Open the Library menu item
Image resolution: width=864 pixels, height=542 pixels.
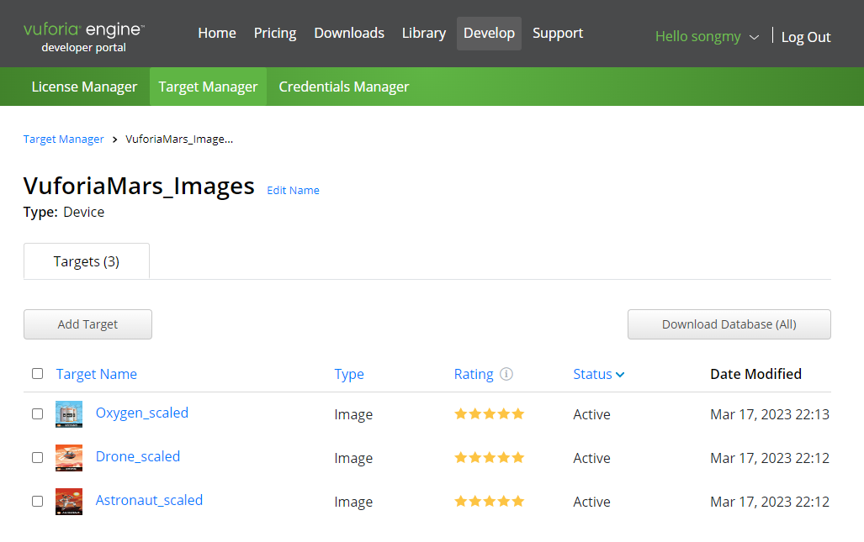pyautogui.click(x=424, y=34)
